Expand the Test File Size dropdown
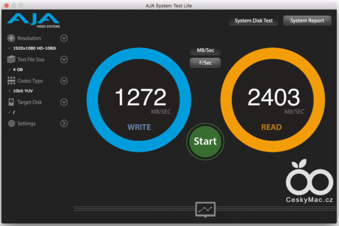This screenshot has width=339, height=226. (64, 59)
